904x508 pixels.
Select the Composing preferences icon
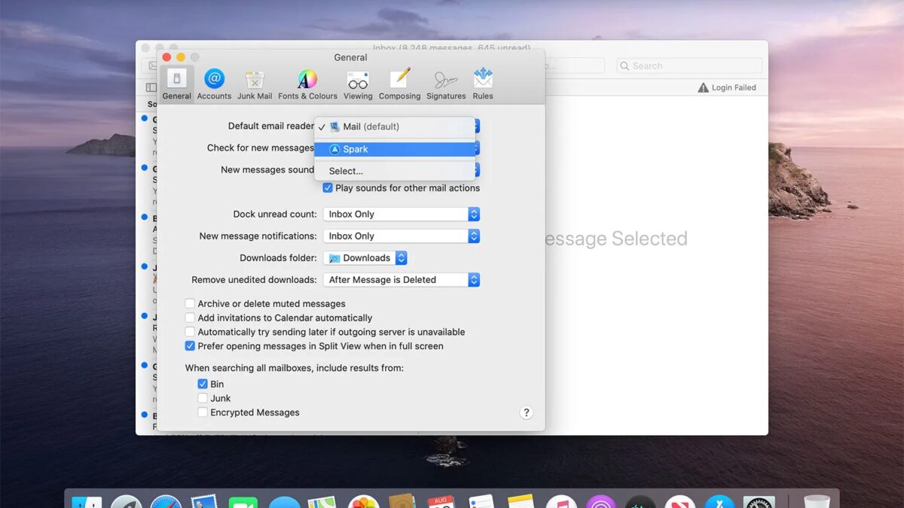tap(399, 81)
